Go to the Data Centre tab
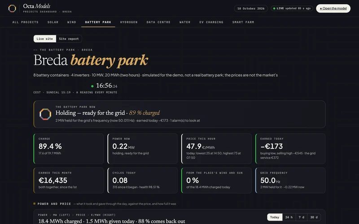Viewport: 359px width, 224px height. pyautogui.click(x=158, y=22)
